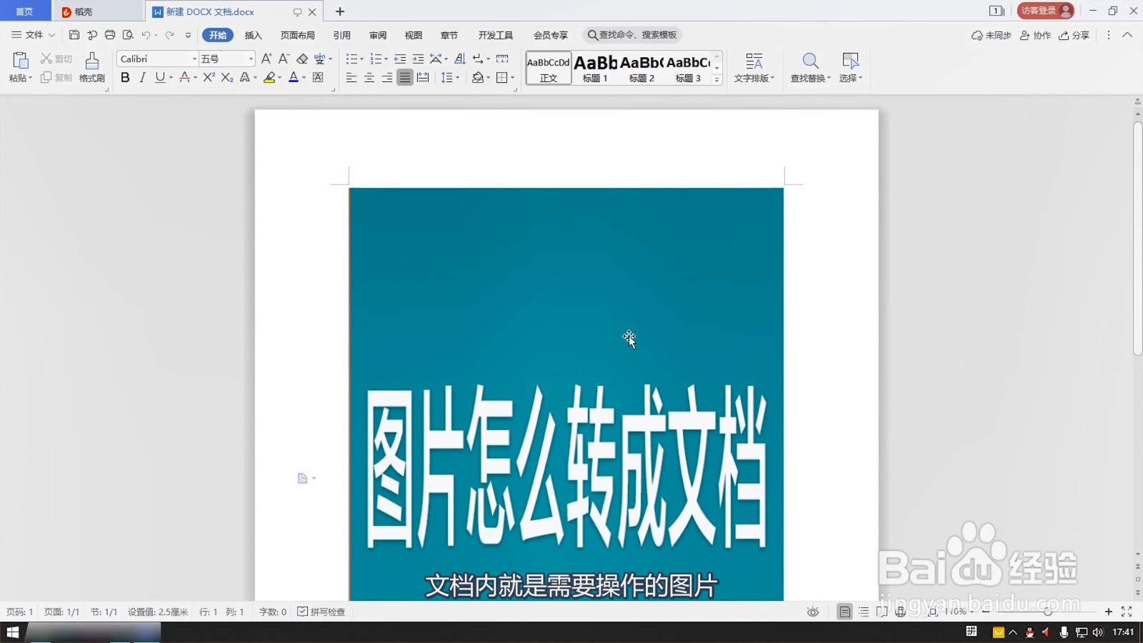
Task: Apply text highlight color
Action: click(269, 77)
